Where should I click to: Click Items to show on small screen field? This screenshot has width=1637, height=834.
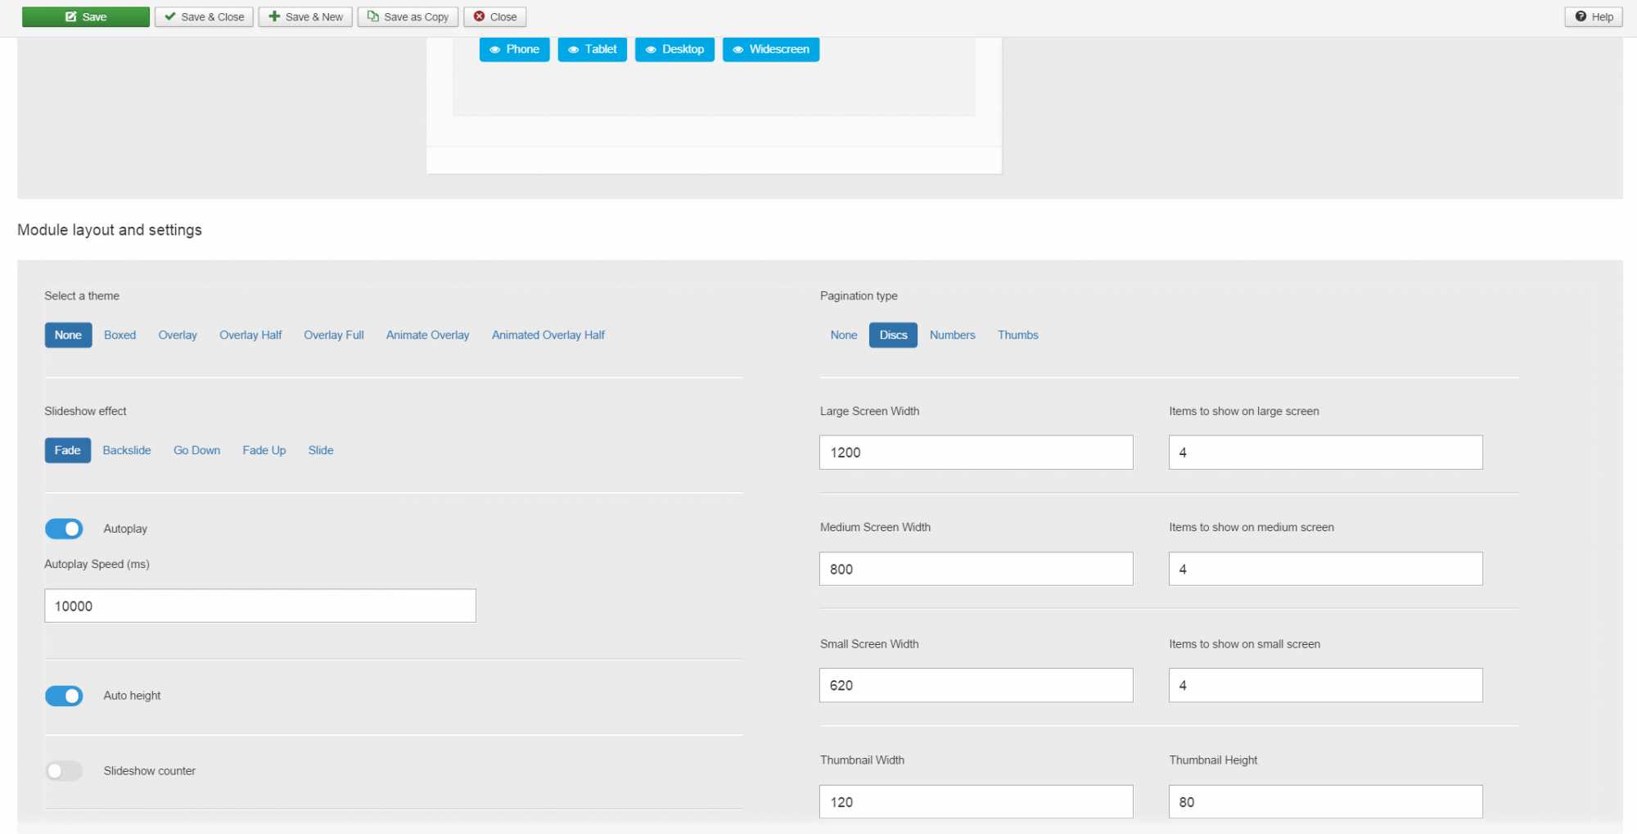coord(1325,685)
